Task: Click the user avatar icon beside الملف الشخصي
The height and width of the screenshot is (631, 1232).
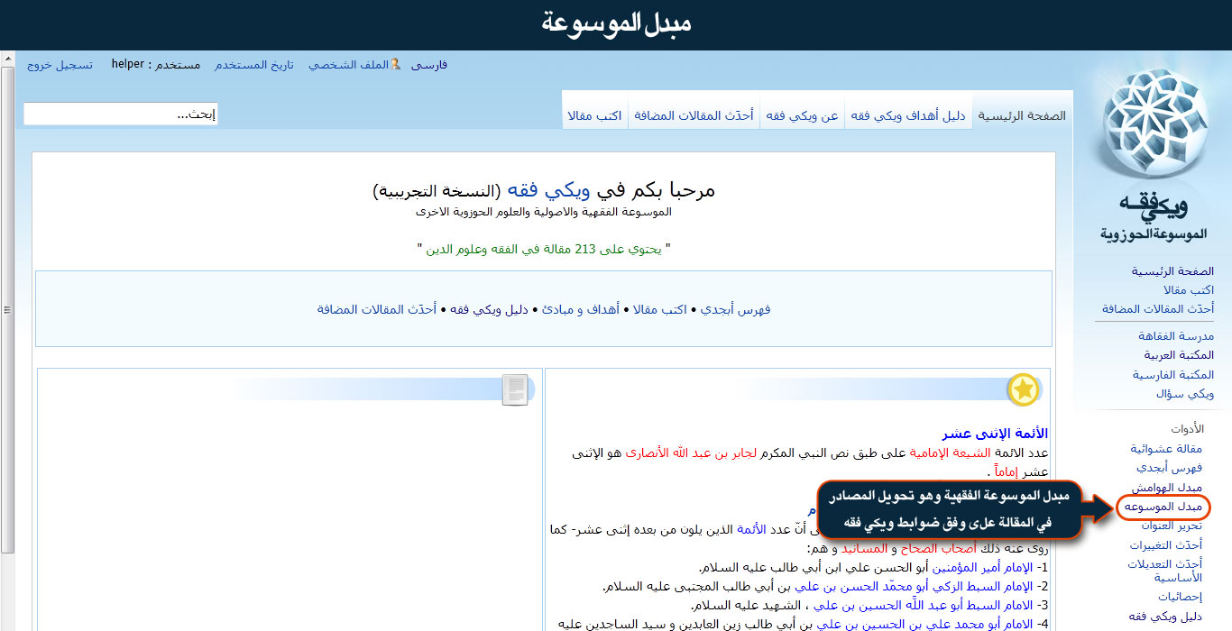Action: 395,65
